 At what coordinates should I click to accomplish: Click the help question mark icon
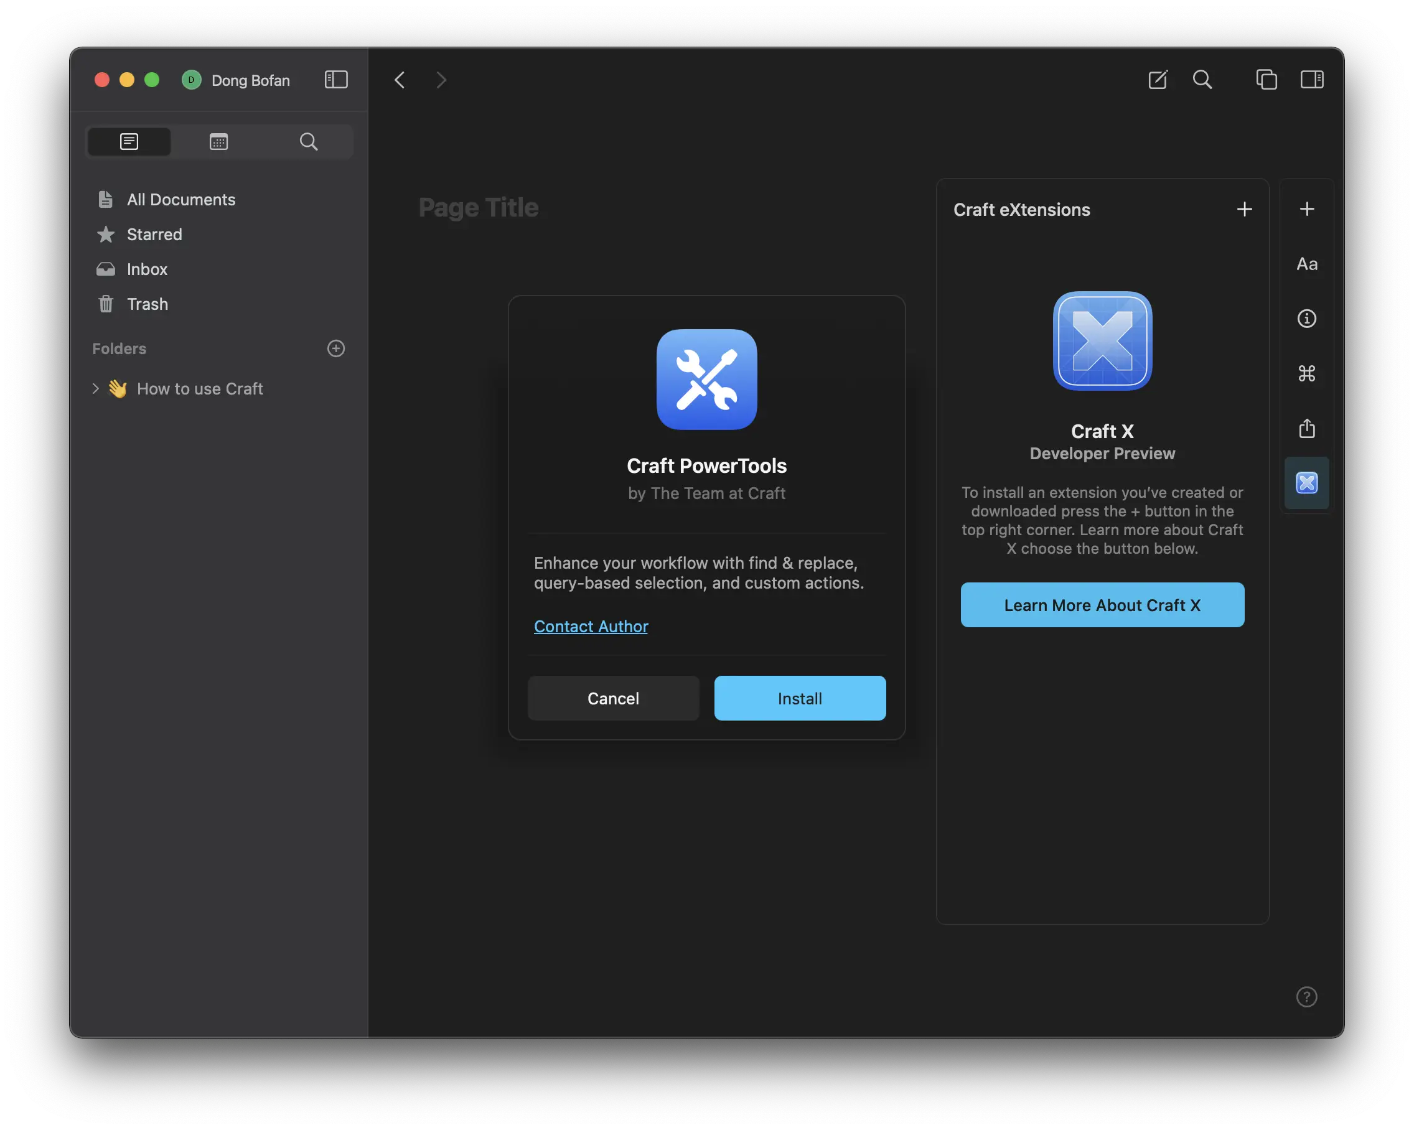(x=1306, y=997)
